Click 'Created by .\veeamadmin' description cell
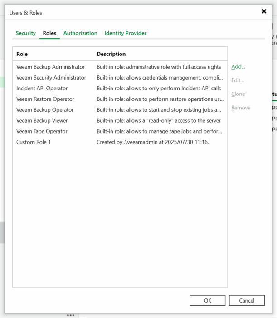 pos(153,142)
